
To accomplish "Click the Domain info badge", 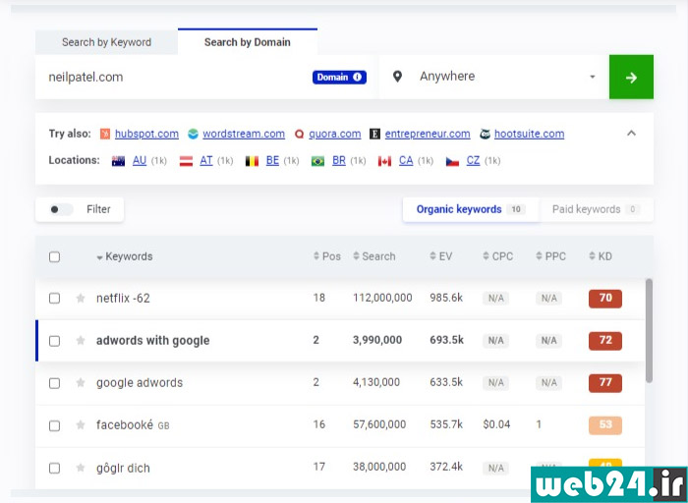I will [339, 78].
